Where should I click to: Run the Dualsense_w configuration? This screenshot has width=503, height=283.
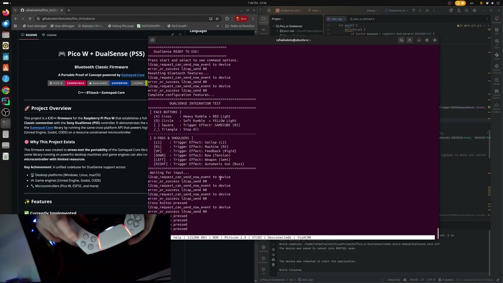pyautogui.click(x=420, y=10)
